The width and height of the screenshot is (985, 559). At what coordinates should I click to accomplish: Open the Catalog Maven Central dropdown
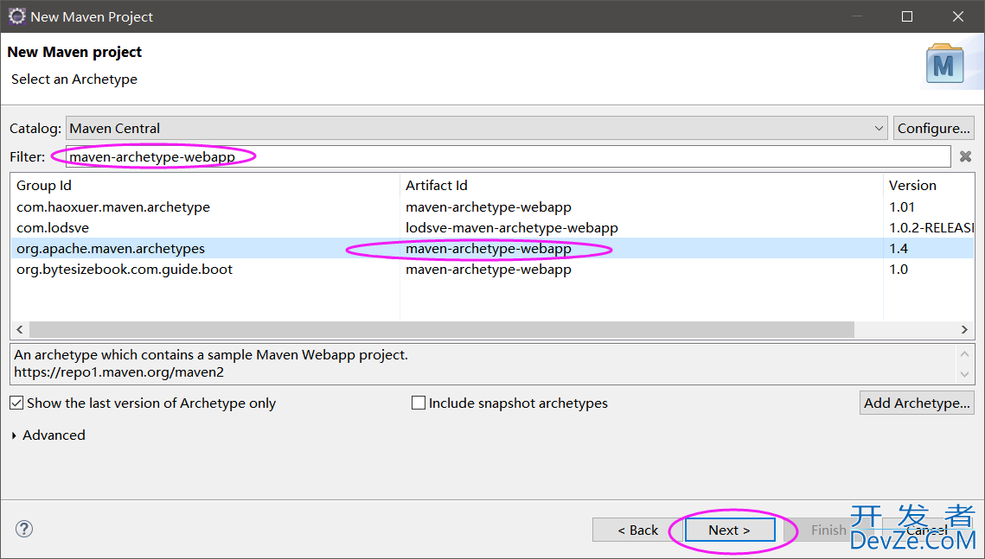(x=477, y=128)
